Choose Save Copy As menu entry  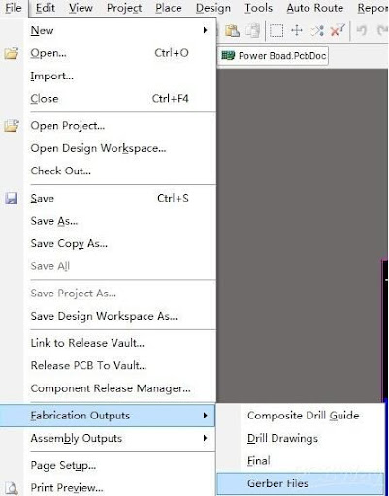click(69, 243)
